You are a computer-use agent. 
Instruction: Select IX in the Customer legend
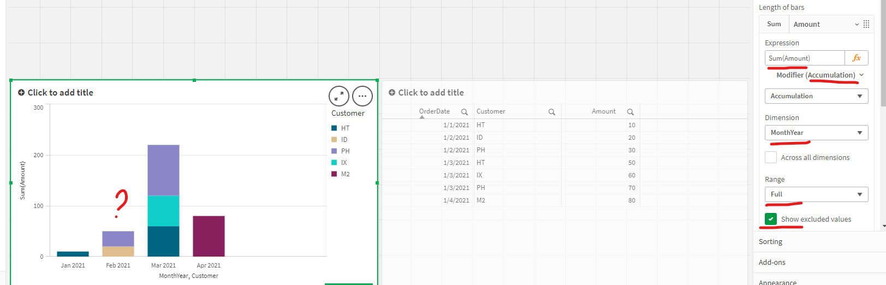[x=340, y=163]
